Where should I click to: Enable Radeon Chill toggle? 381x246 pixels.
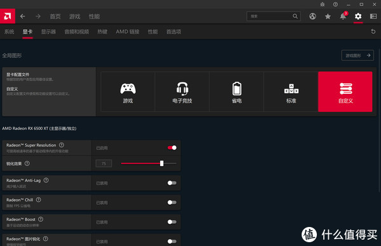[x=172, y=202]
